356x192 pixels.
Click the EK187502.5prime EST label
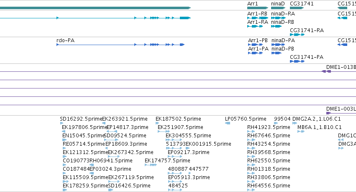(x=178, y=119)
